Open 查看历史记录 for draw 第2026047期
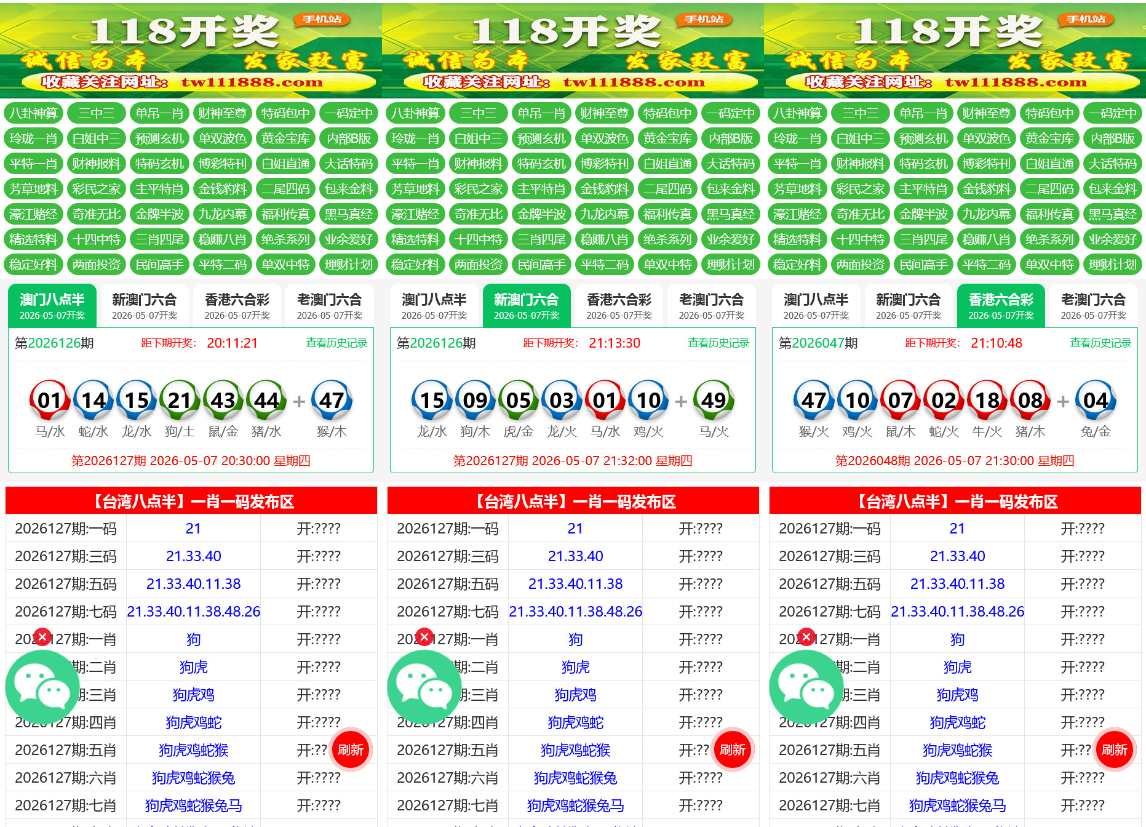Image resolution: width=1146 pixels, height=827 pixels. pyautogui.click(x=1100, y=343)
